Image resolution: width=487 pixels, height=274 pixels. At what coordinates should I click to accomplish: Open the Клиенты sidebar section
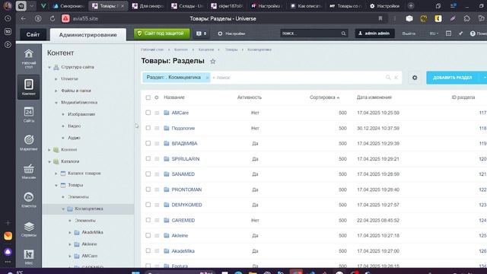[x=29, y=199]
